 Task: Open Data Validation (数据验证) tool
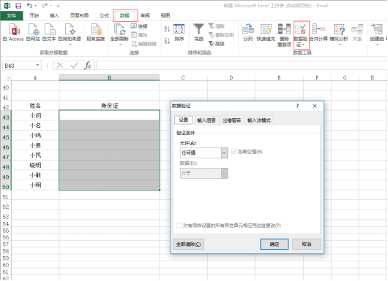click(302, 35)
